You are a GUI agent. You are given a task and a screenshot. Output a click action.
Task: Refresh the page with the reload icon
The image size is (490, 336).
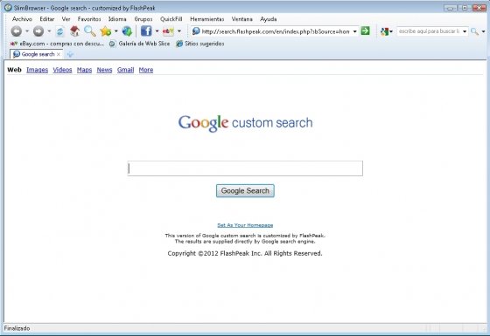(59, 31)
